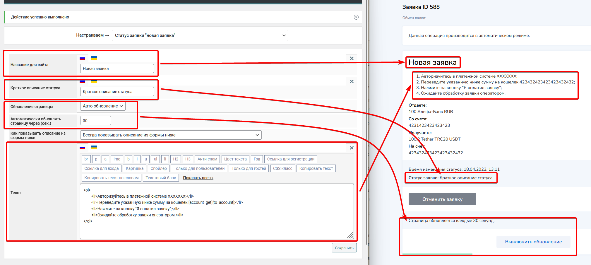Click the auto-refresh seconds input field
Screen dimensions: 591x265
95,121
